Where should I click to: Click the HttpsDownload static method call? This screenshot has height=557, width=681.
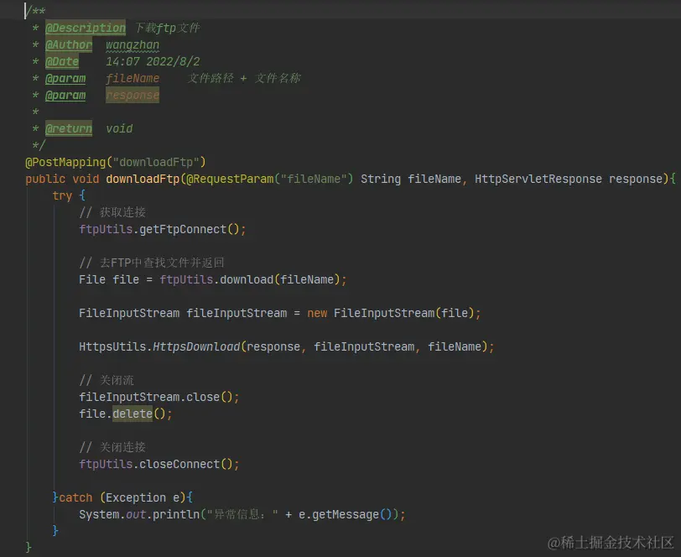tap(196, 346)
